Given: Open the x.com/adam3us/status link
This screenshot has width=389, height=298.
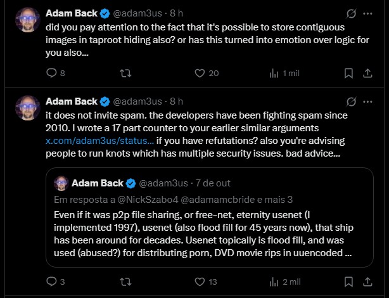Looking at the screenshot, I should (99, 140).
